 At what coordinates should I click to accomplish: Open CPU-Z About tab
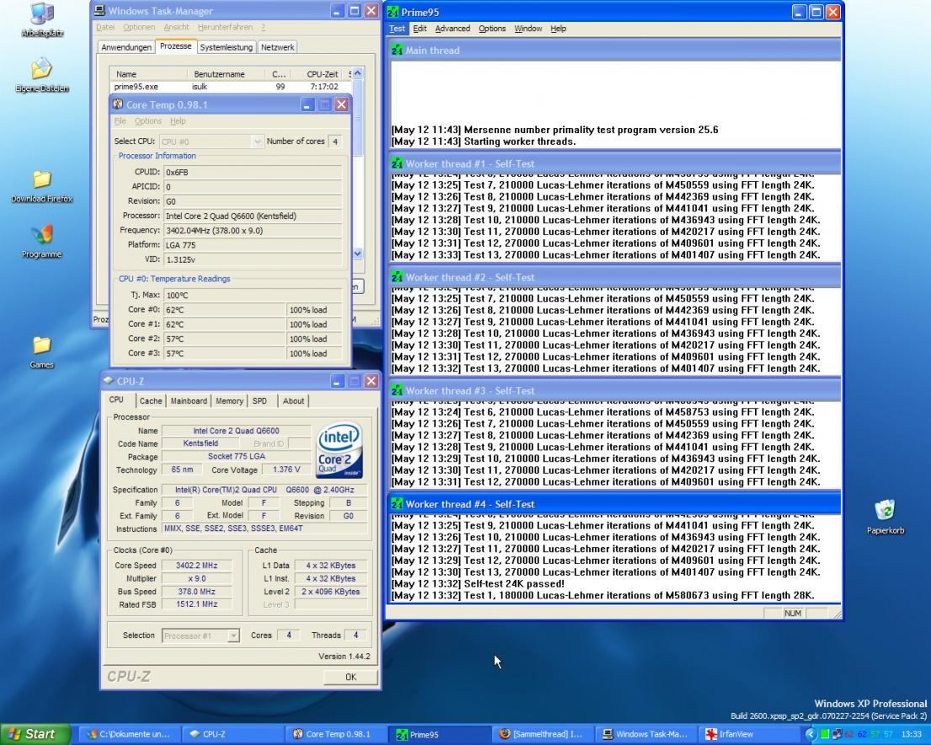point(293,401)
